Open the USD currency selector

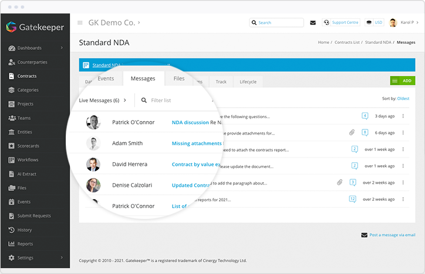click(x=374, y=23)
